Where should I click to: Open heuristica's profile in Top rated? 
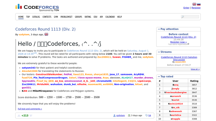pyautogui.click(x=176, y=115)
